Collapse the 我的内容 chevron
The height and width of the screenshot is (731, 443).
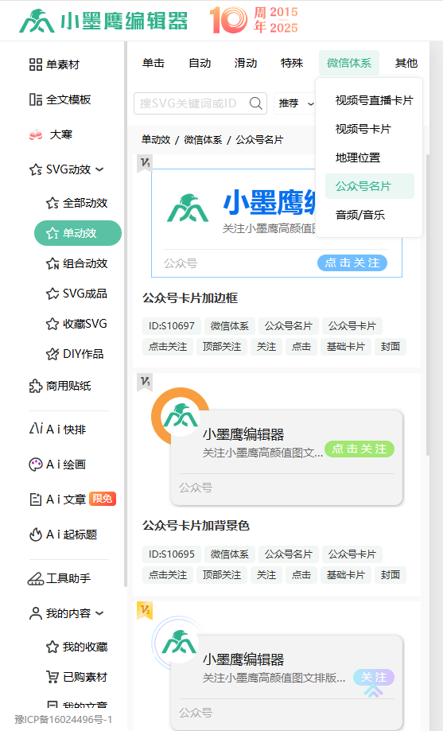point(99,613)
